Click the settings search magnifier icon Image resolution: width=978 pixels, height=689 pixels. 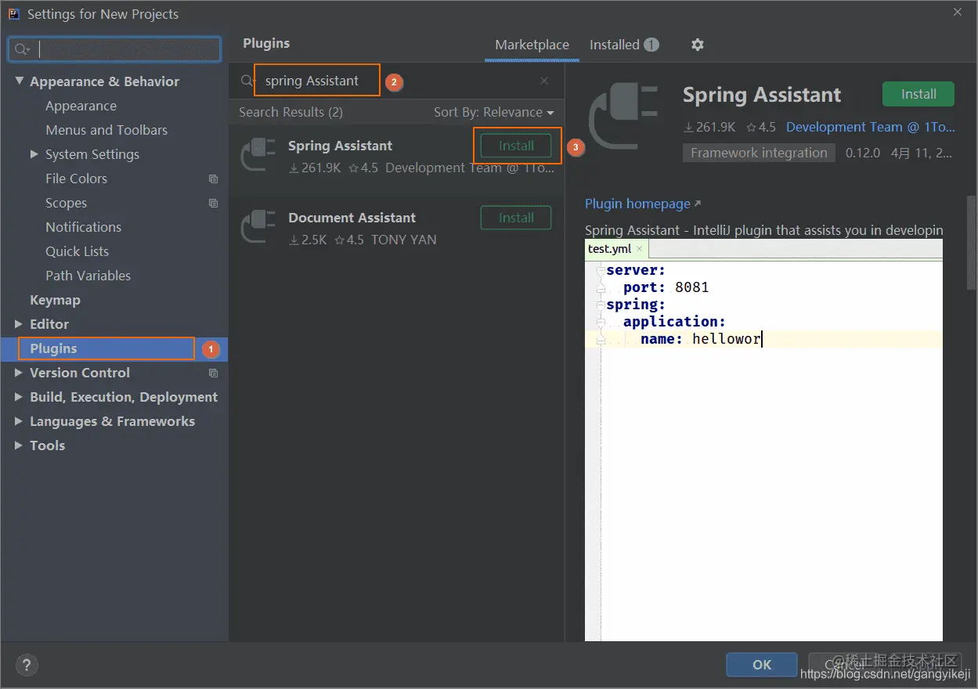tap(22, 49)
